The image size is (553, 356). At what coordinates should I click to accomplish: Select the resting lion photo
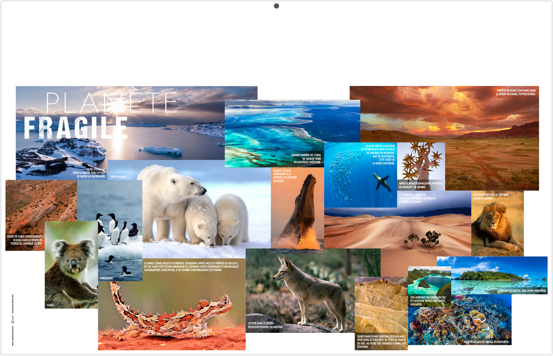click(497, 226)
